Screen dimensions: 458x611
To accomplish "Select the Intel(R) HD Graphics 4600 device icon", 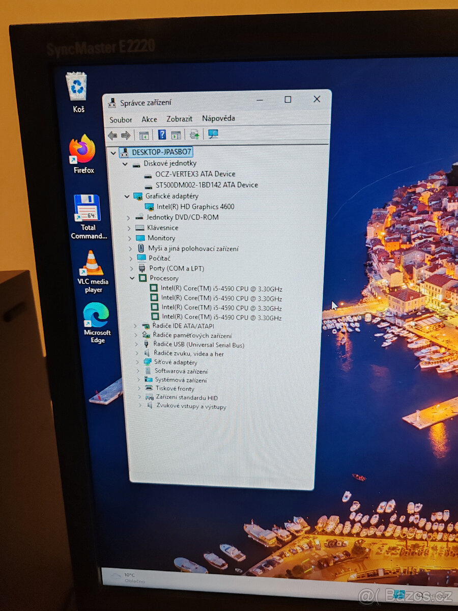I will click(151, 207).
